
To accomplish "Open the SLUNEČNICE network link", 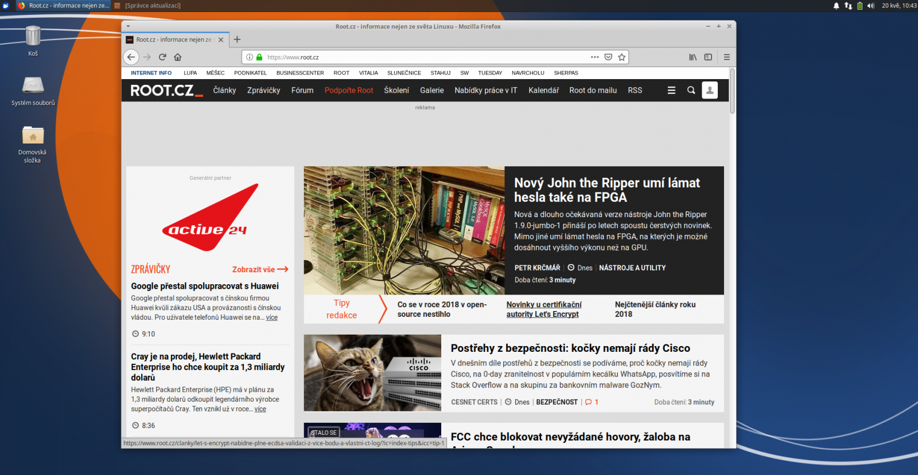I will click(x=404, y=73).
